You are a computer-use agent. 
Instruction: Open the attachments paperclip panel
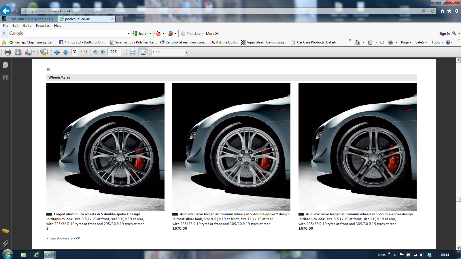pos(5,243)
